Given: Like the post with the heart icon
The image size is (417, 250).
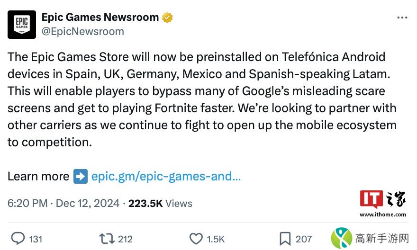Looking at the screenshot, I should click(x=196, y=239).
